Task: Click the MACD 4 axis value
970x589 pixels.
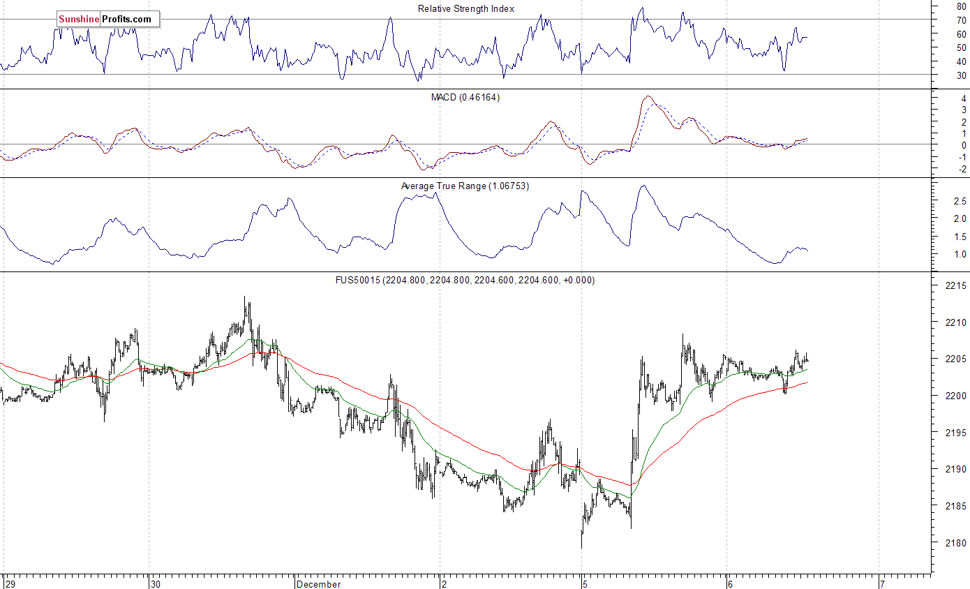Action: (x=964, y=99)
